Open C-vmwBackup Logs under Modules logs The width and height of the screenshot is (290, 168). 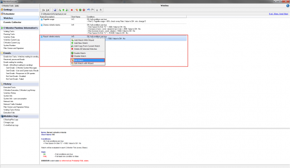[11, 125]
